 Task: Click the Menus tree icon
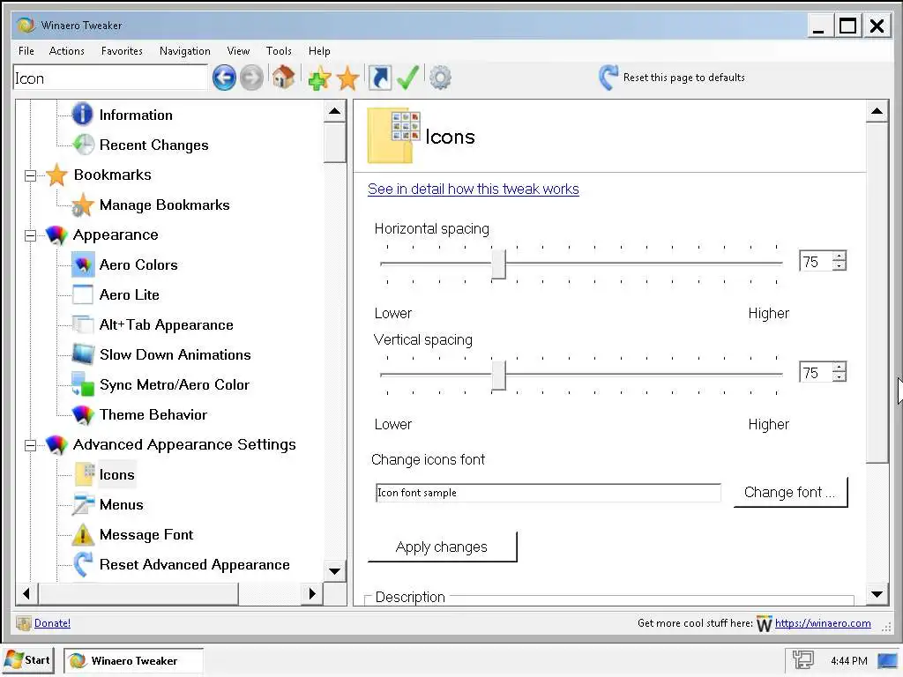pyautogui.click(x=84, y=504)
